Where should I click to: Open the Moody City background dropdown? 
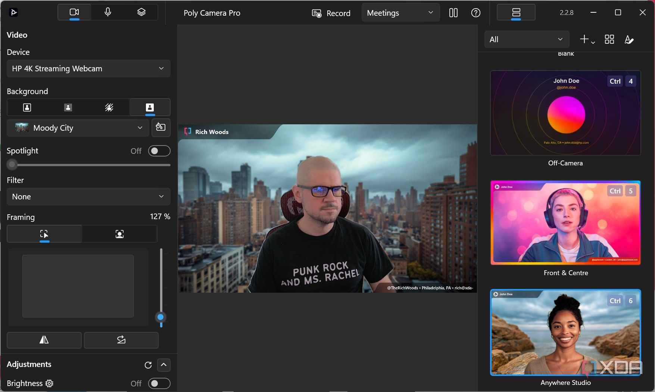point(78,128)
